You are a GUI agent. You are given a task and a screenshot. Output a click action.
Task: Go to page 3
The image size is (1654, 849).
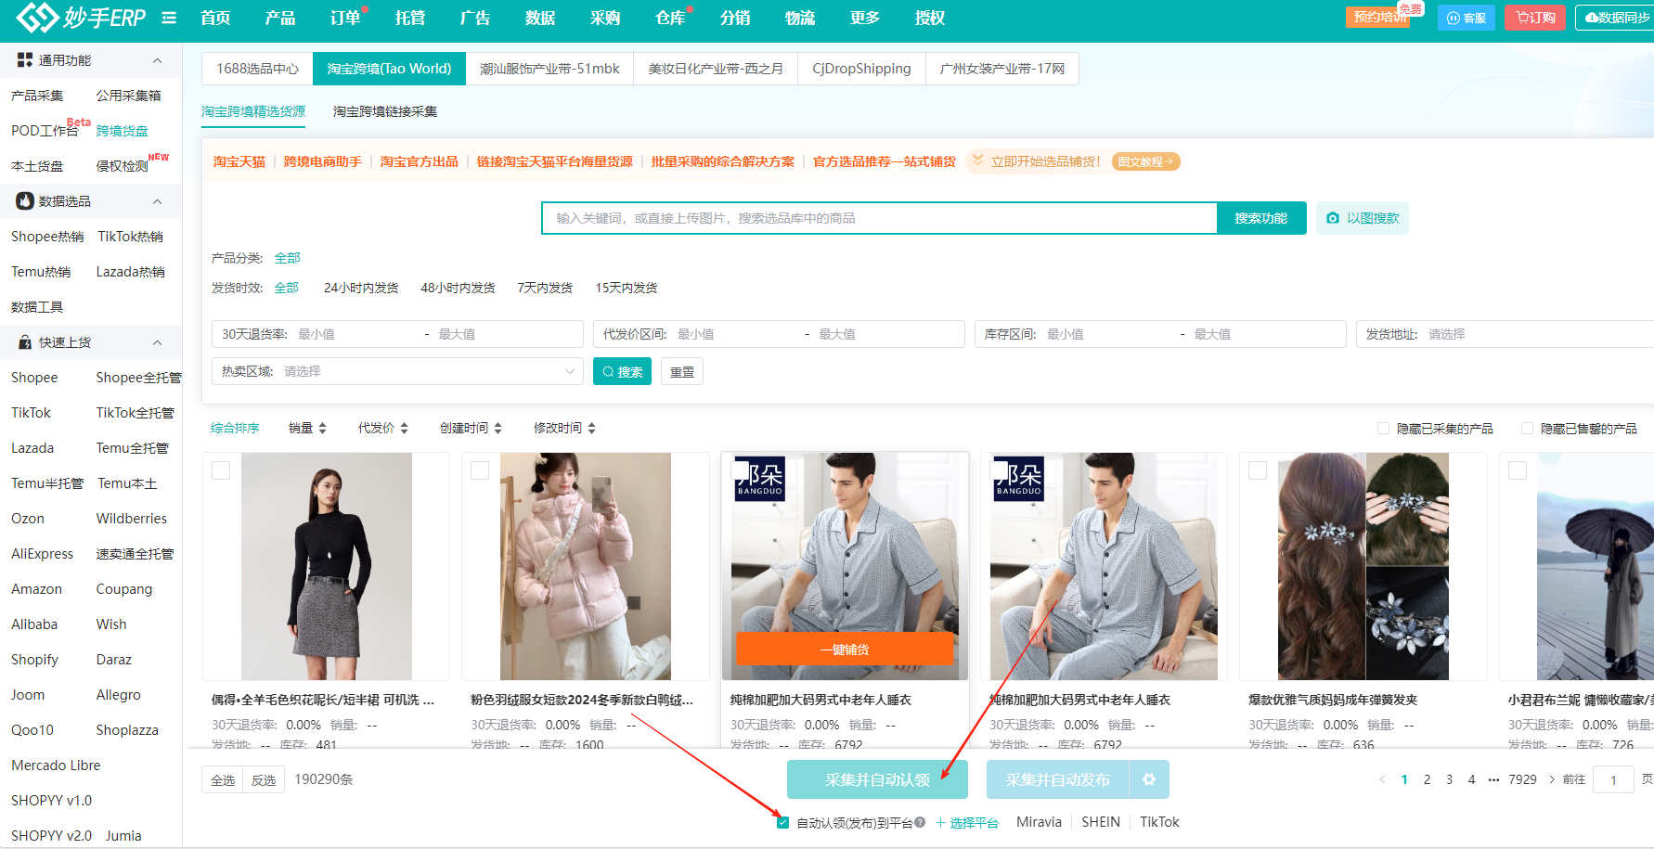pyautogui.click(x=1449, y=779)
